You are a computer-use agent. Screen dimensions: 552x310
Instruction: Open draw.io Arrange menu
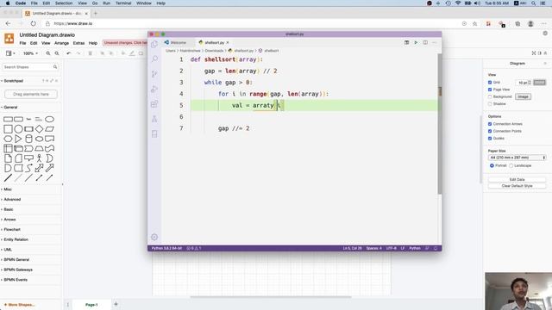[61, 43]
